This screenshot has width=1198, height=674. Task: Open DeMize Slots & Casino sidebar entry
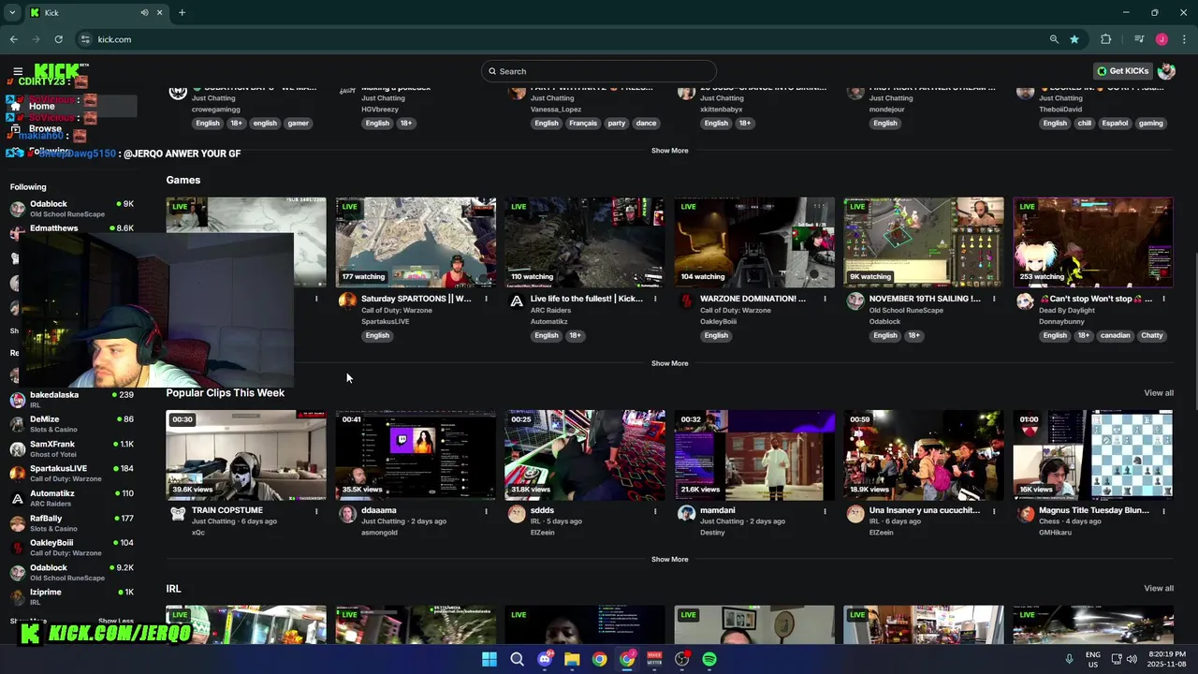(73, 424)
